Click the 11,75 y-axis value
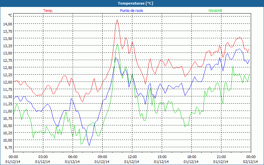 click(x=8, y=89)
